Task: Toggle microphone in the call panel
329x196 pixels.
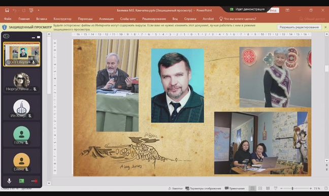Action: coord(9,181)
